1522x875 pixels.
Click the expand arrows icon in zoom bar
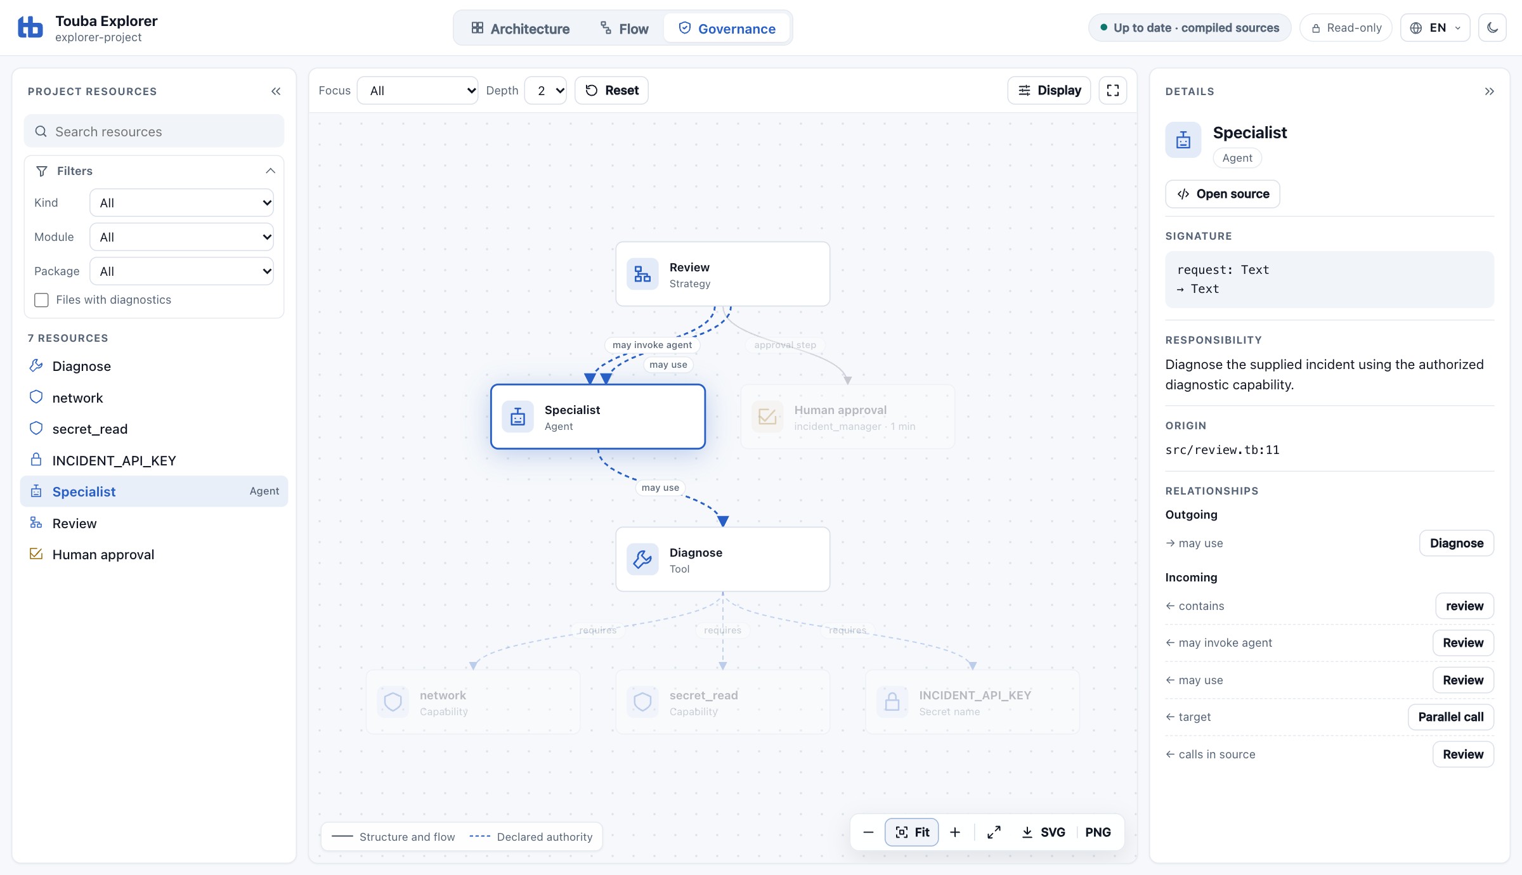coord(994,832)
